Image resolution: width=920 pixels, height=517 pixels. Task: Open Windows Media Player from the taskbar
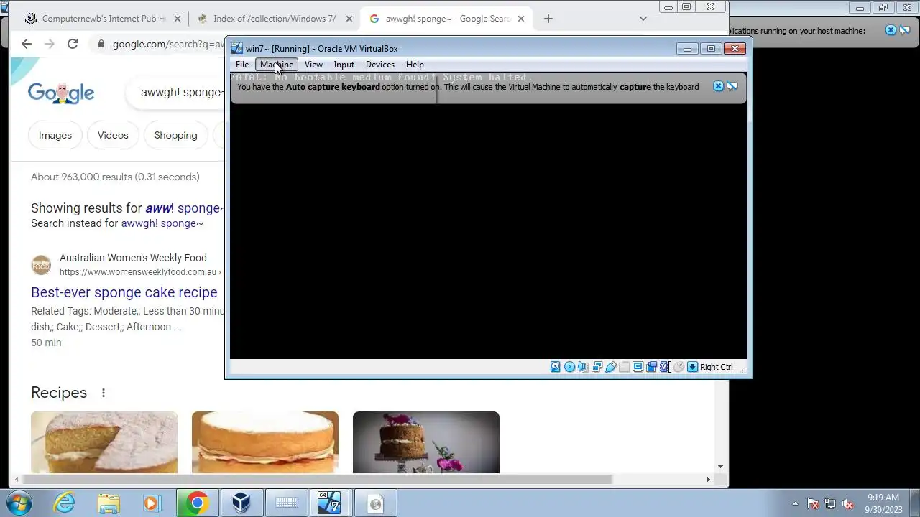tap(152, 503)
